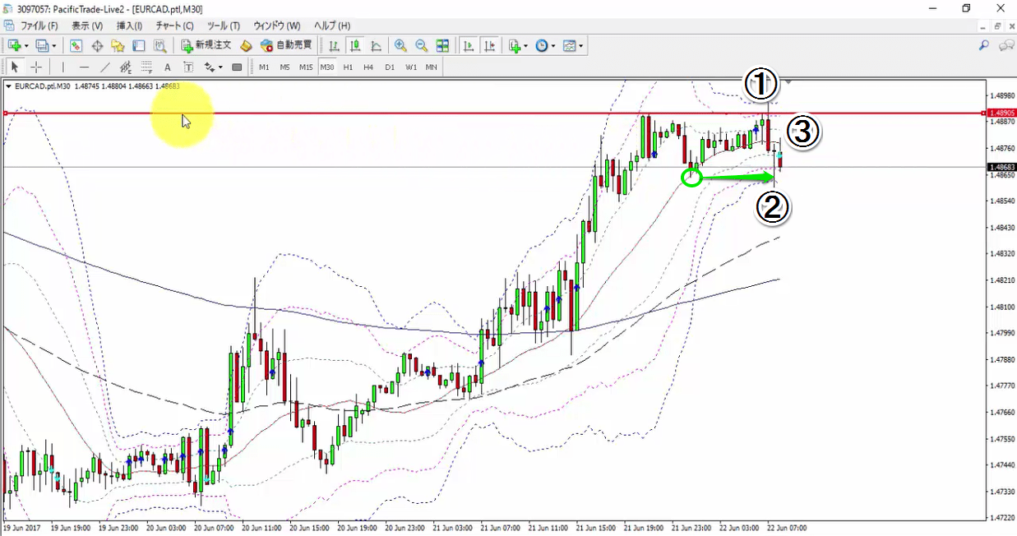Expand the templates dropdown arrow
Image resolution: width=1017 pixels, height=536 pixels.
pyautogui.click(x=581, y=46)
